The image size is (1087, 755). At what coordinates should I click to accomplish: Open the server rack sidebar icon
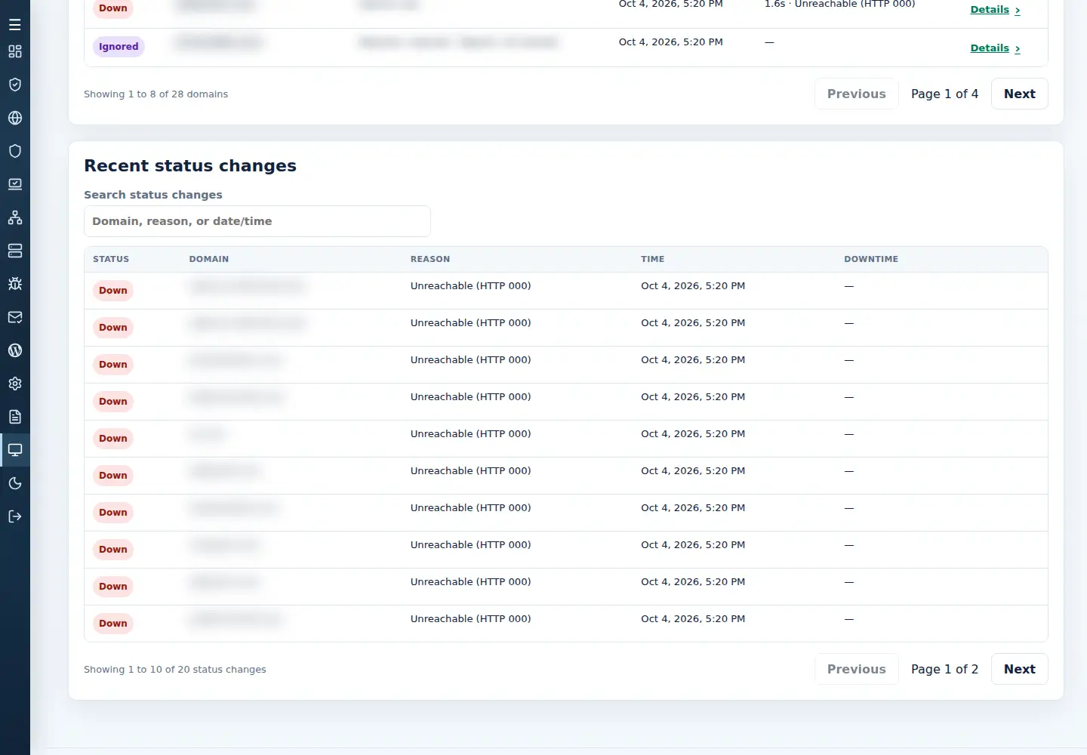(x=15, y=251)
